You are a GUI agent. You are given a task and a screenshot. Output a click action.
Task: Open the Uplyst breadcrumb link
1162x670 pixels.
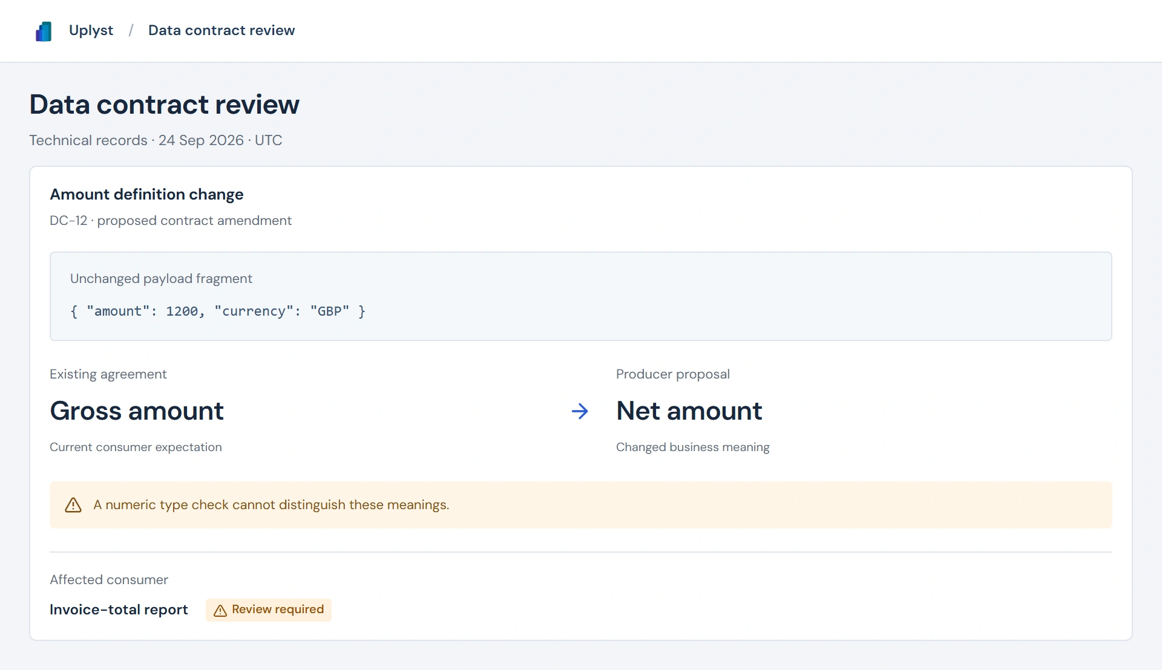click(91, 30)
